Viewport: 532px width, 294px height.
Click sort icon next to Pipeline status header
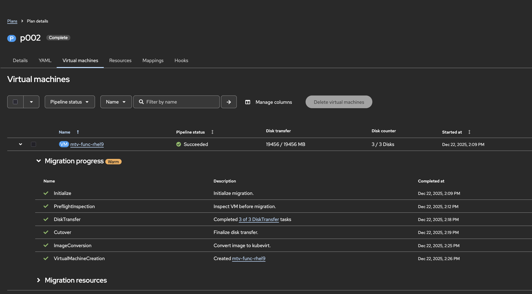(212, 132)
